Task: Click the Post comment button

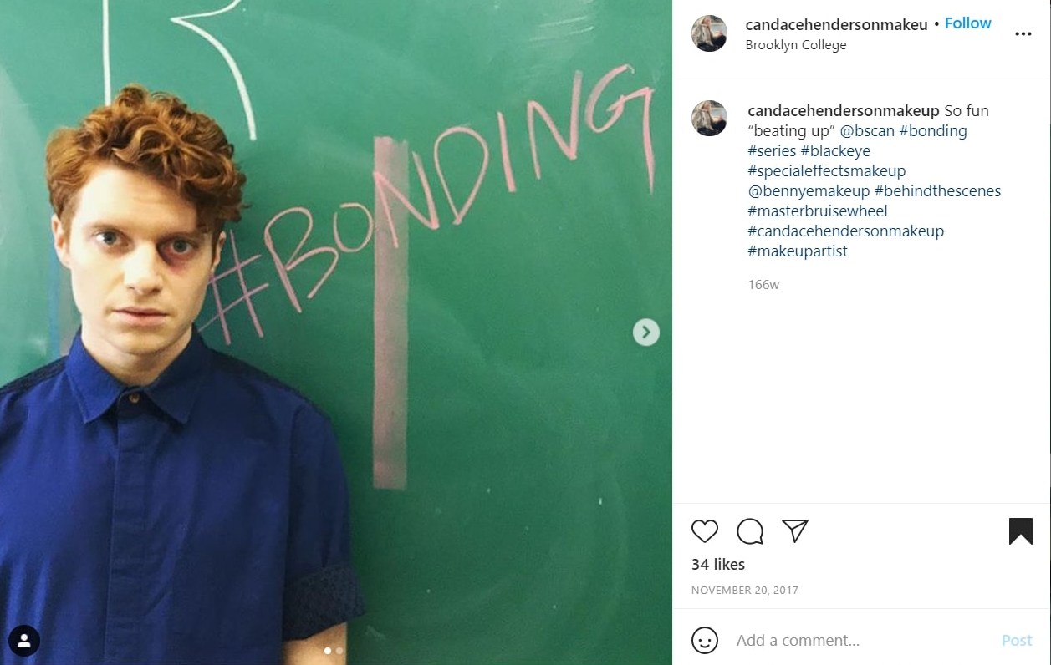Action: tap(1017, 641)
